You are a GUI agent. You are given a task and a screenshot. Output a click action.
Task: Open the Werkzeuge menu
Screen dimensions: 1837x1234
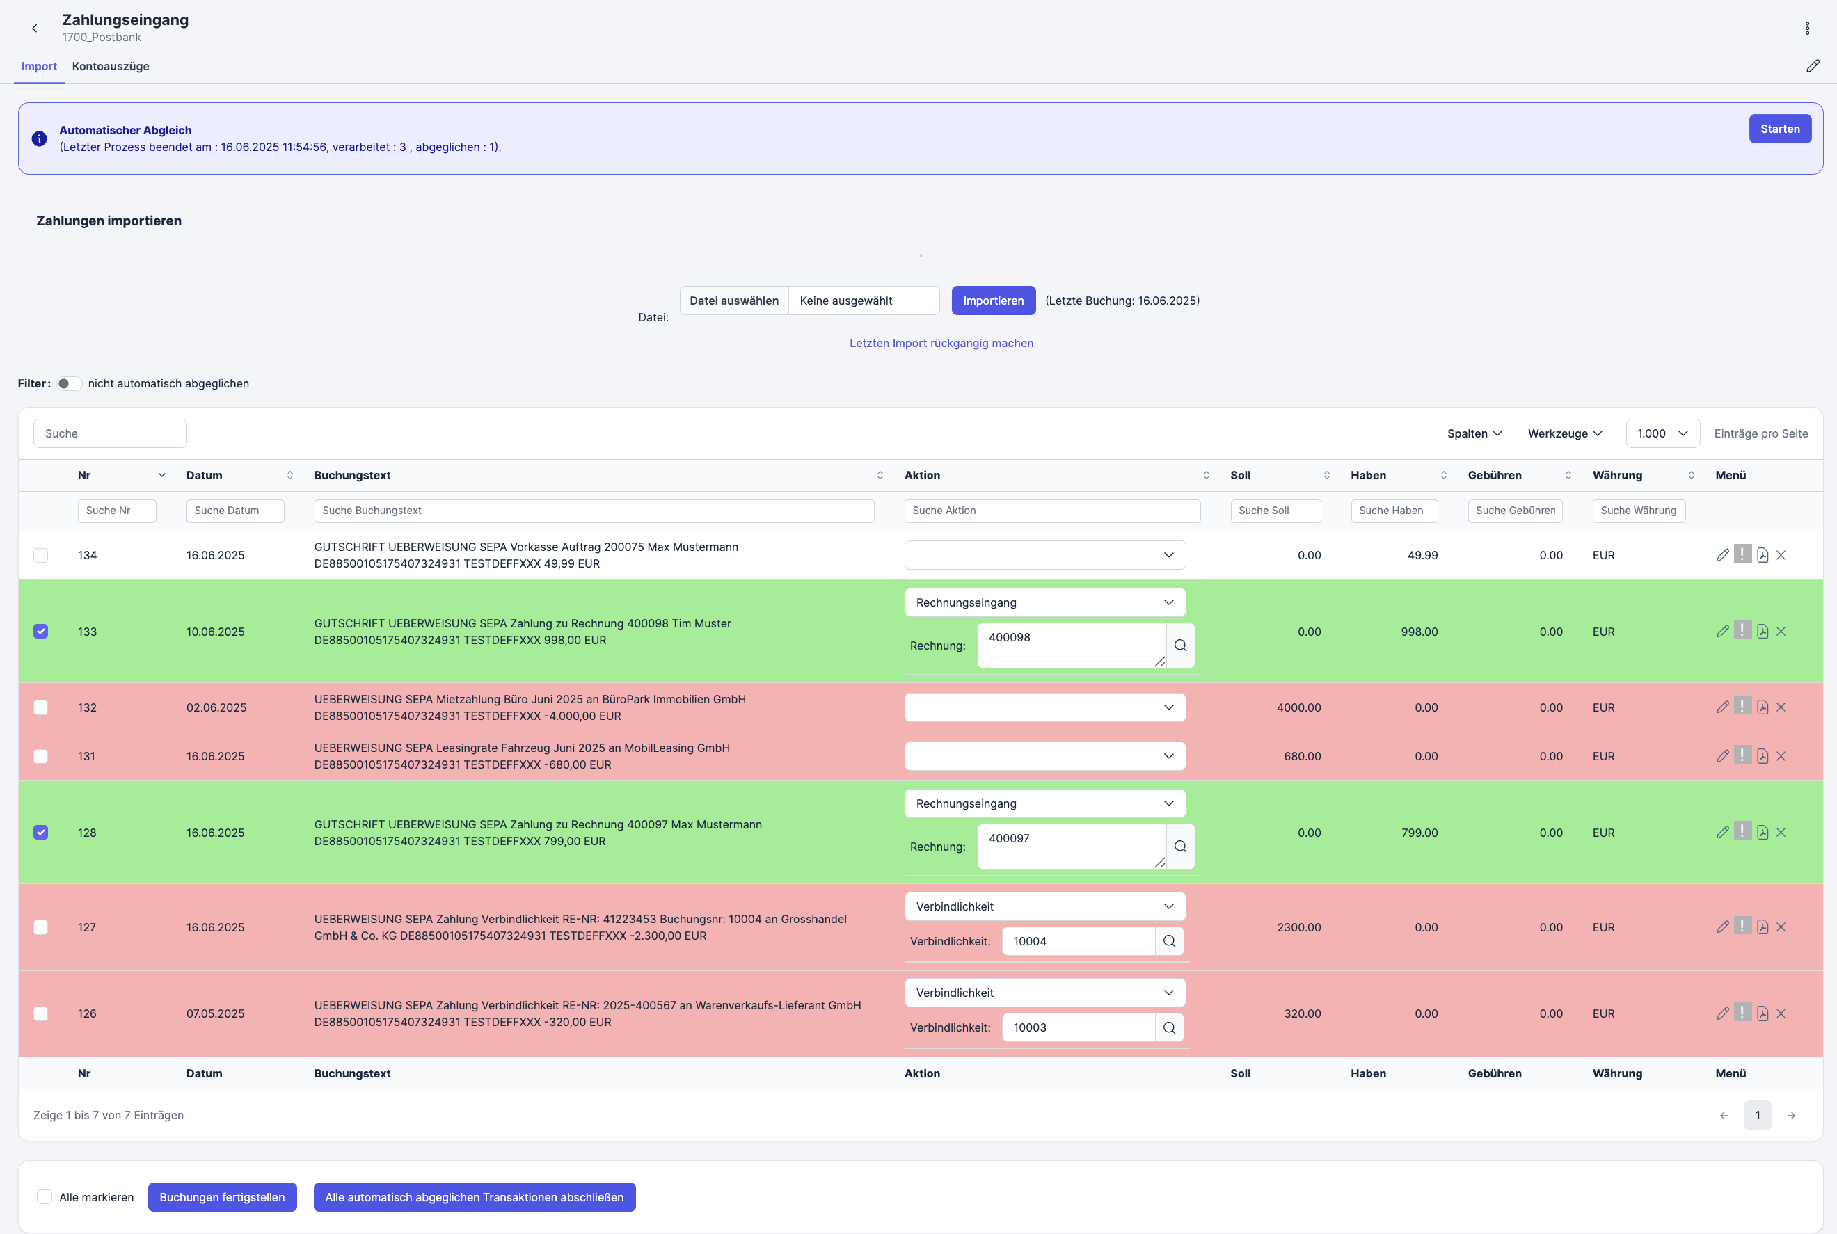coord(1565,433)
